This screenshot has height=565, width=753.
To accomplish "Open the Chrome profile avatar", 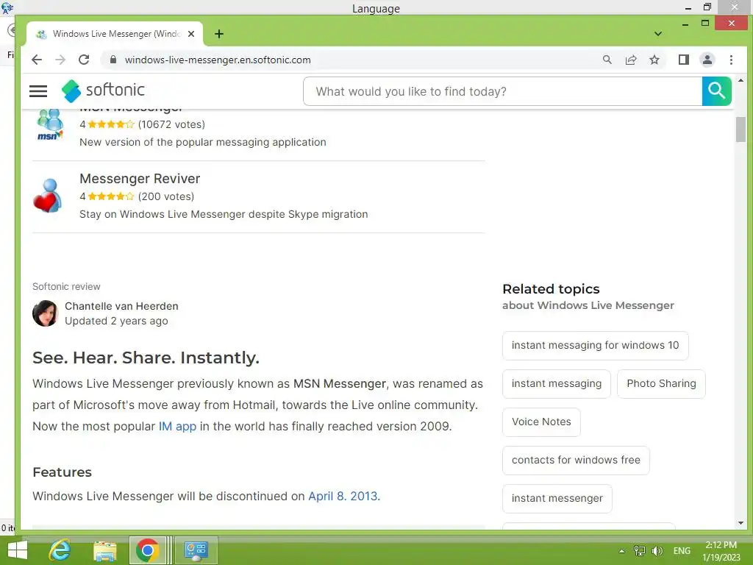I will click(707, 60).
